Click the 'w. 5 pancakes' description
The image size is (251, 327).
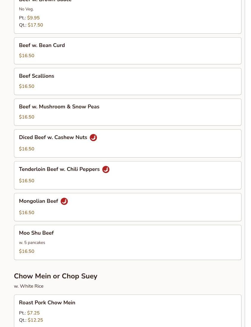pyautogui.click(x=32, y=242)
